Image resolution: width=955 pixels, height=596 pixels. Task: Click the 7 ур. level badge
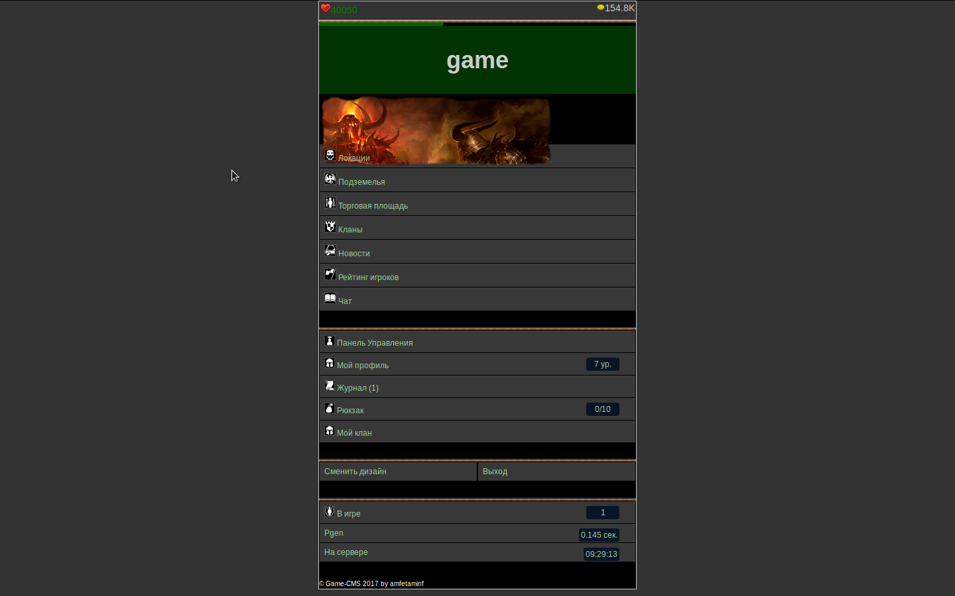[x=602, y=364]
